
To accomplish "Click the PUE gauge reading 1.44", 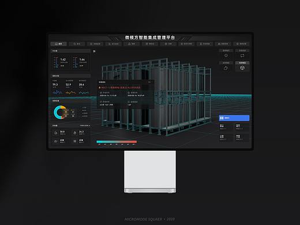I will 80,62.
